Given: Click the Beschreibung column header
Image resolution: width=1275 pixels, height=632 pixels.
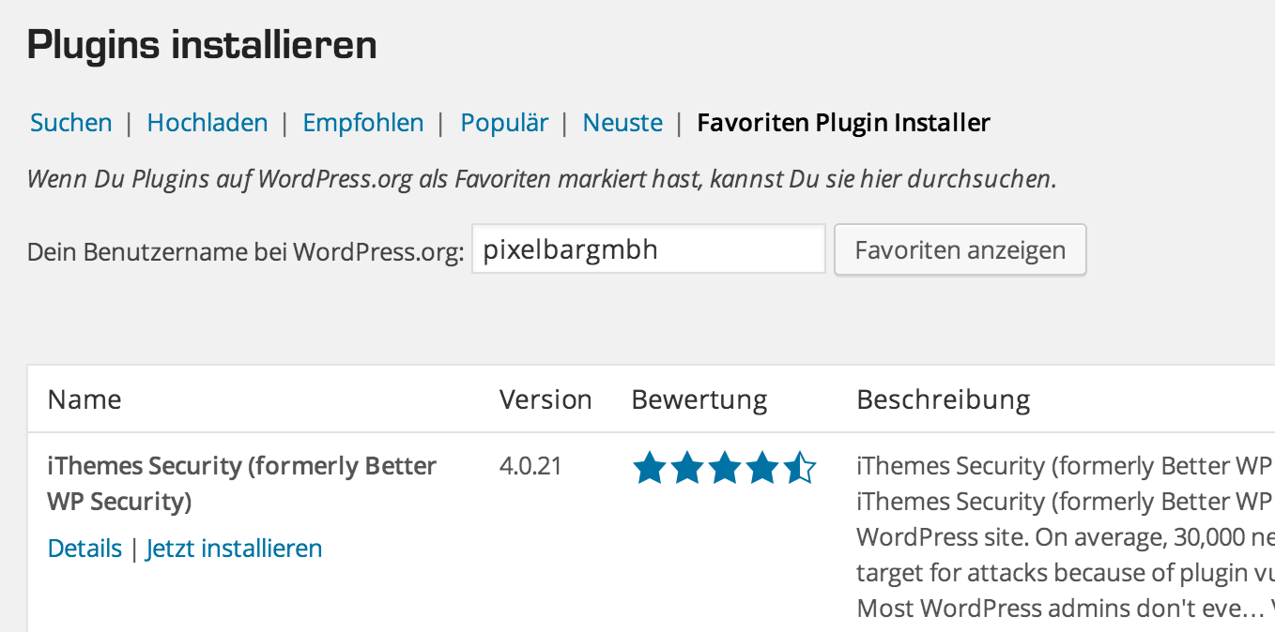Looking at the screenshot, I should [944, 400].
